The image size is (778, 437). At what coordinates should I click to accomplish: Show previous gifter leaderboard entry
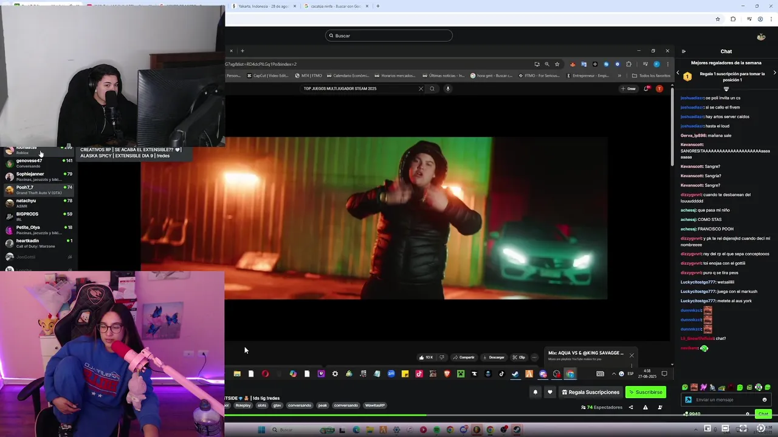tap(678, 73)
